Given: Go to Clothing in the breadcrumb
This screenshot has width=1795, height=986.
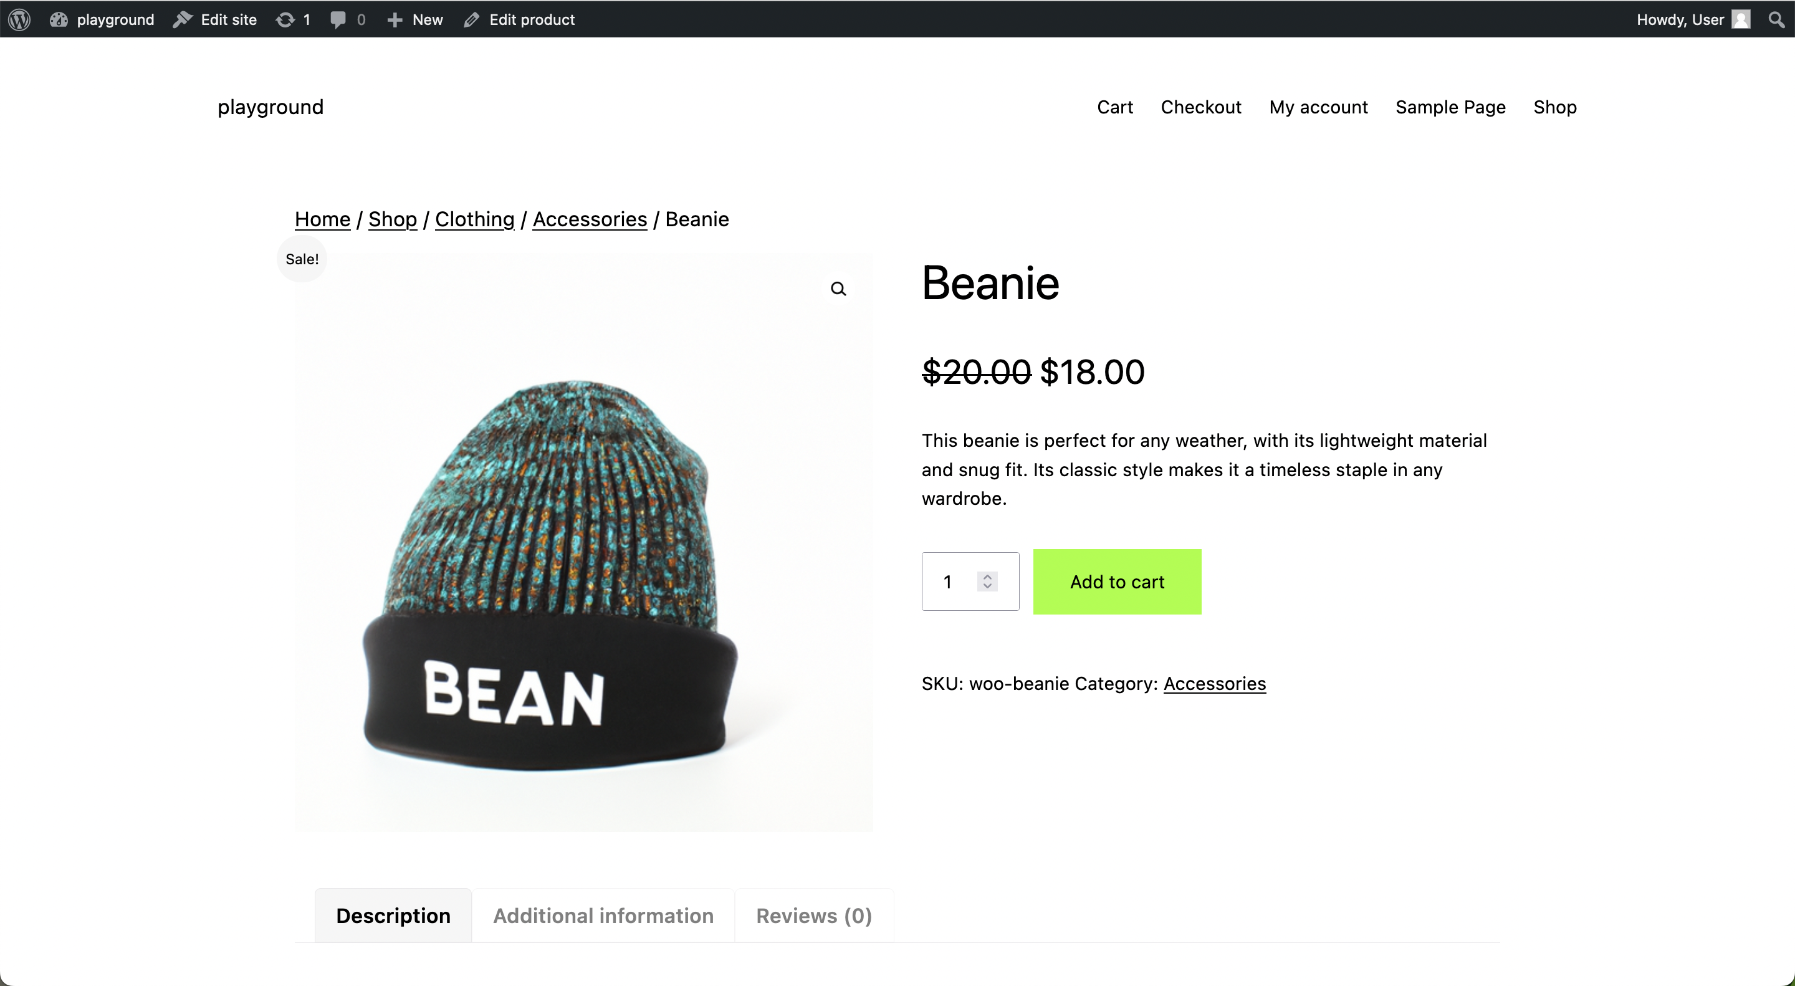Looking at the screenshot, I should pyautogui.click(x=474, y=219).
